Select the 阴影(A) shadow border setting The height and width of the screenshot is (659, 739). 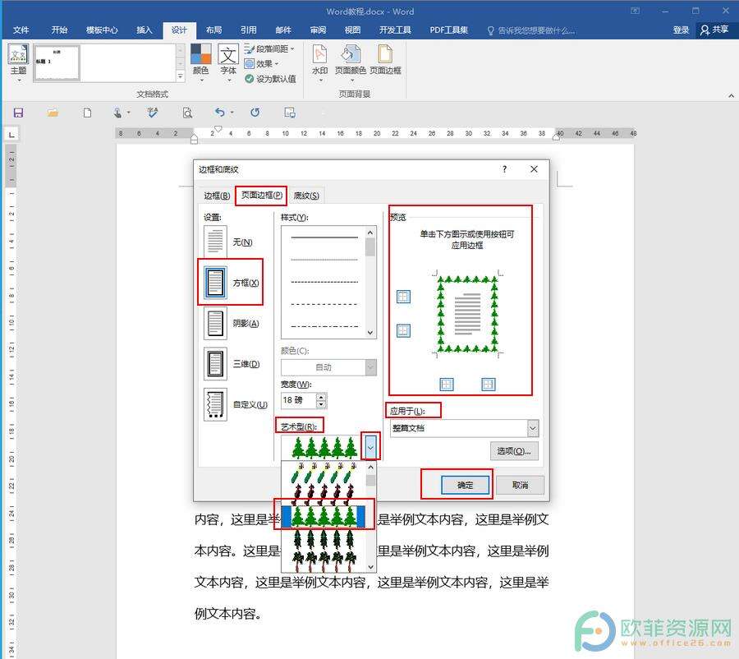(x=231, y=323)
